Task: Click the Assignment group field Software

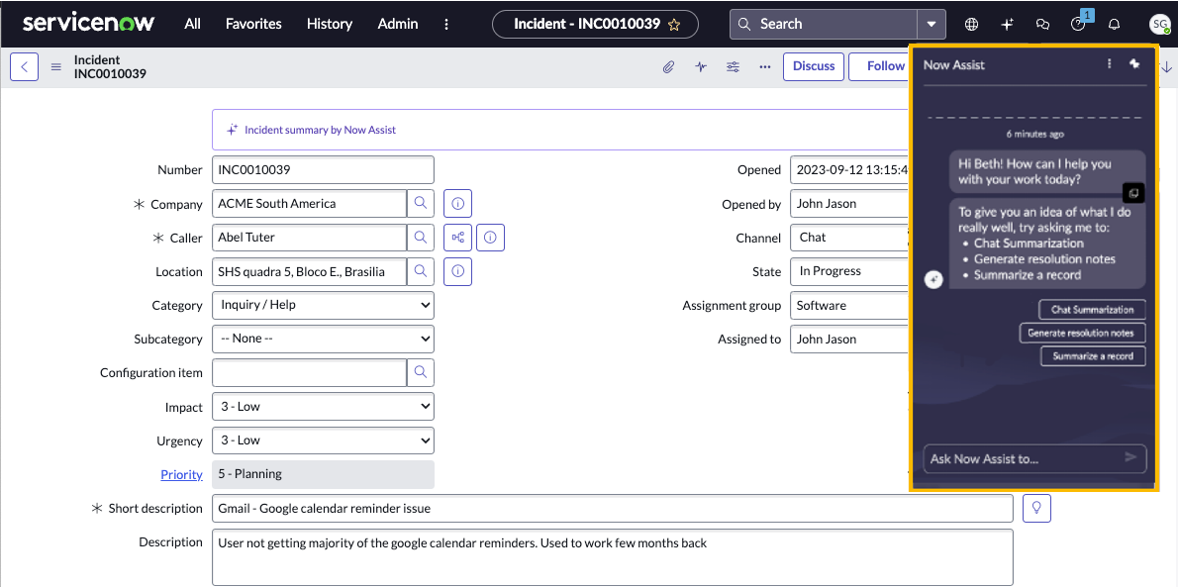Action: click(x=850, y=305)
